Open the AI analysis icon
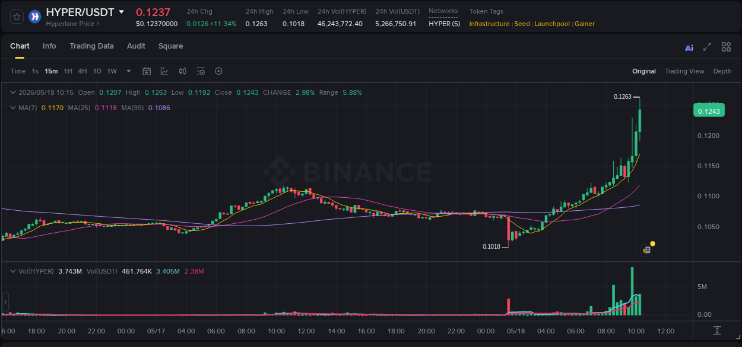The height and width of the screenshot is (347, 742). tap(689, 47)
